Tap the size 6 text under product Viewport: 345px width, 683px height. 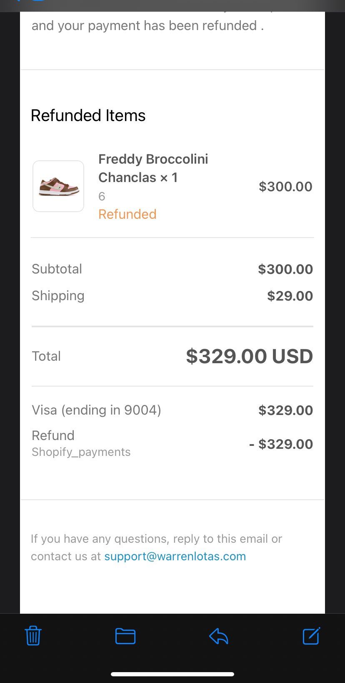pyautogui.click(x=102, y=196)
